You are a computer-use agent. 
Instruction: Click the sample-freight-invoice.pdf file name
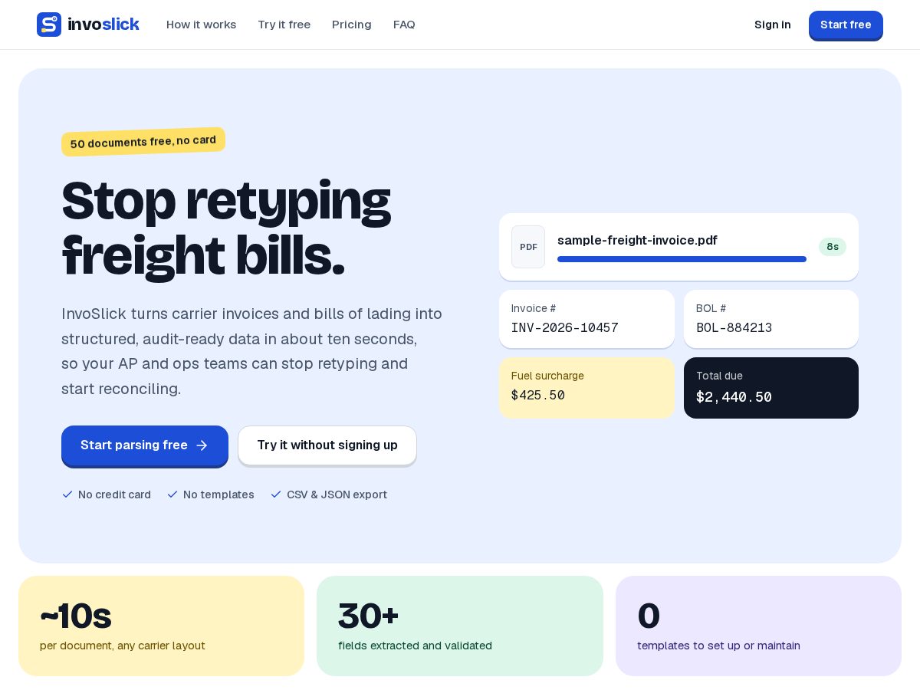pyautogui.click(x=637, y=240)
